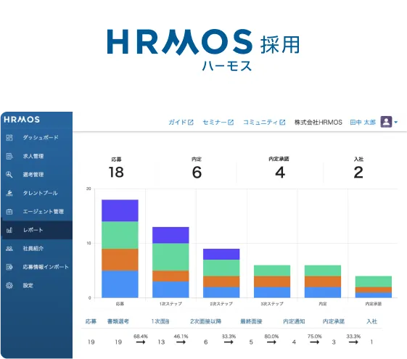Click the 1次面接 funnel column header
This screenshot has height=359, width=407.
(x=160, y=321)
